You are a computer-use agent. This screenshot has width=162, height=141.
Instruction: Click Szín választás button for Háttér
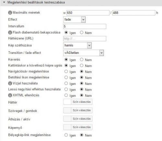click(x=82, y=102)
